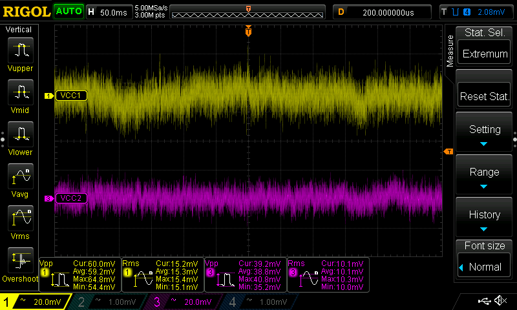
Task: Click the 5.00MSa/s sample rate text
Action: click(151, 8)
